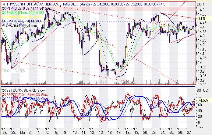This screenshot has height=135, width=212.
Task: Click the 12. date label on time axis
Action: point(92,133)
